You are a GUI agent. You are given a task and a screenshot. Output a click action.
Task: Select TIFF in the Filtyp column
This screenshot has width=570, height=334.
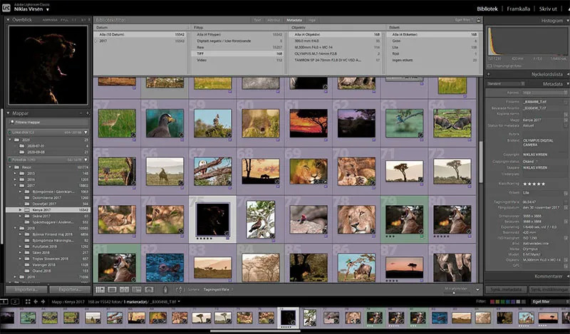pos(238,54)
